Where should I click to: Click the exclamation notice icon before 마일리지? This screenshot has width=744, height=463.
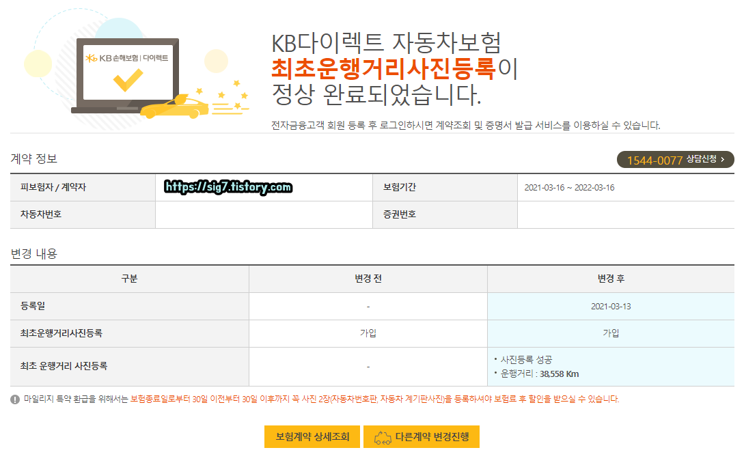pos(15,399)
